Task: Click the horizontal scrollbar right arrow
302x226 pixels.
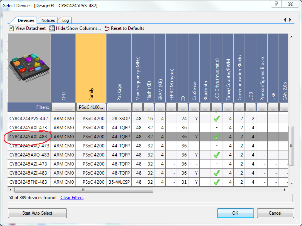Action: click(285, 190)
